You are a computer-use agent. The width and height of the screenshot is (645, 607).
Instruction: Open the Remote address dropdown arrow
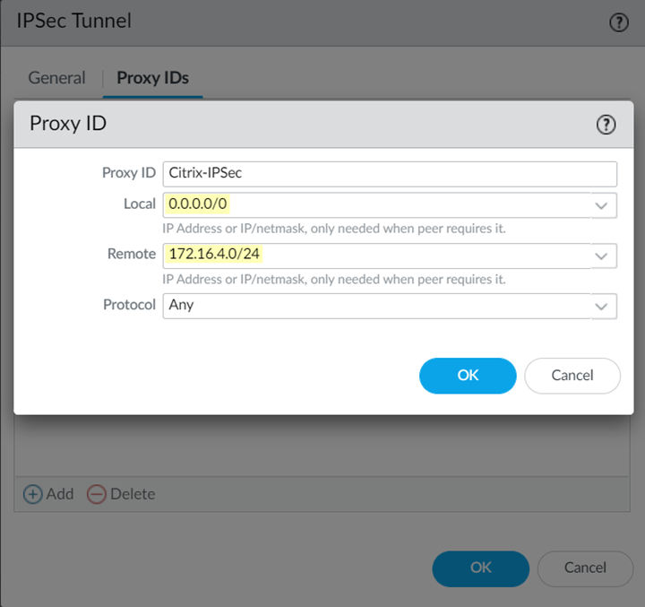[601, 256]
